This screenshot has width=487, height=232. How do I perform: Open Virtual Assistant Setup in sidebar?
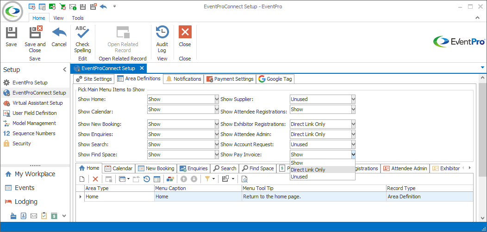(37, 103)
